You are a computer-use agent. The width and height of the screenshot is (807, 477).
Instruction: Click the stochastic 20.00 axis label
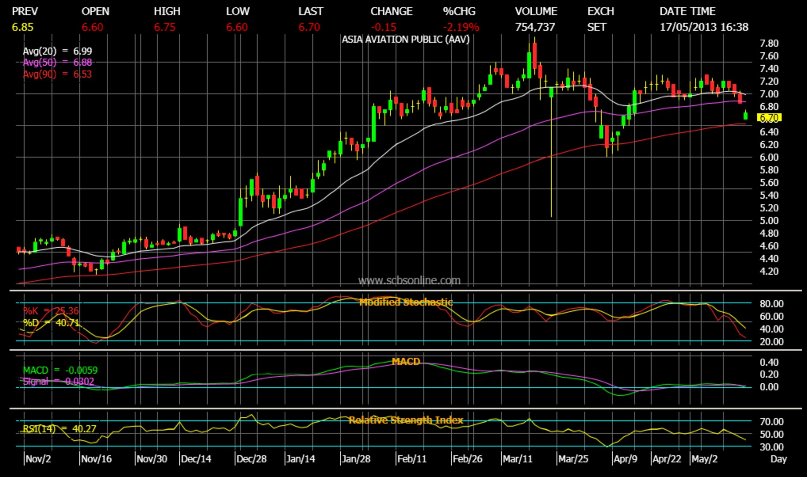pyautogui.click(x=771, y=342)
